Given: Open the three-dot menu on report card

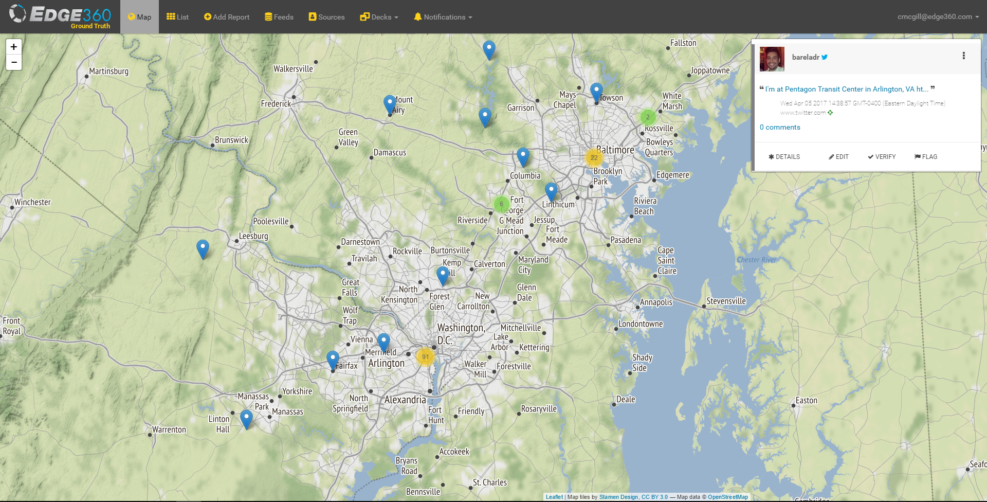Looking at the screenshot, I should [963, 56].
